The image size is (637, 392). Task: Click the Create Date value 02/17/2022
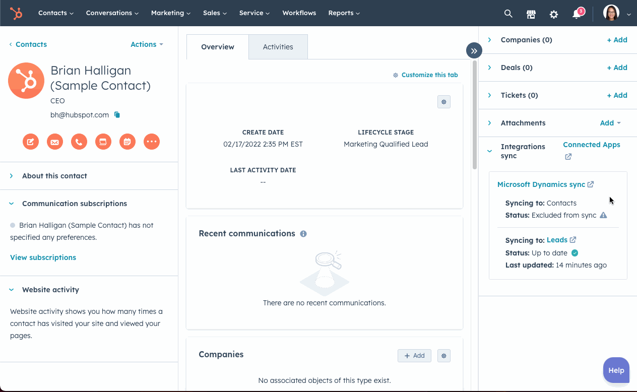coord(263,144)
